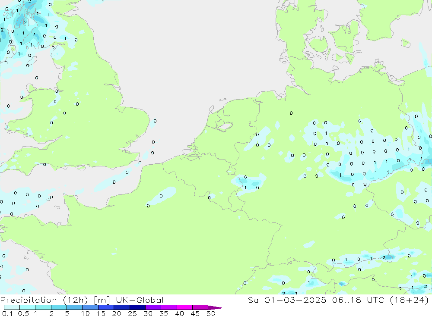The image size is (432, 316).
Task: Pick the 5–10 legend color swatch
Action: pos(74,307)
